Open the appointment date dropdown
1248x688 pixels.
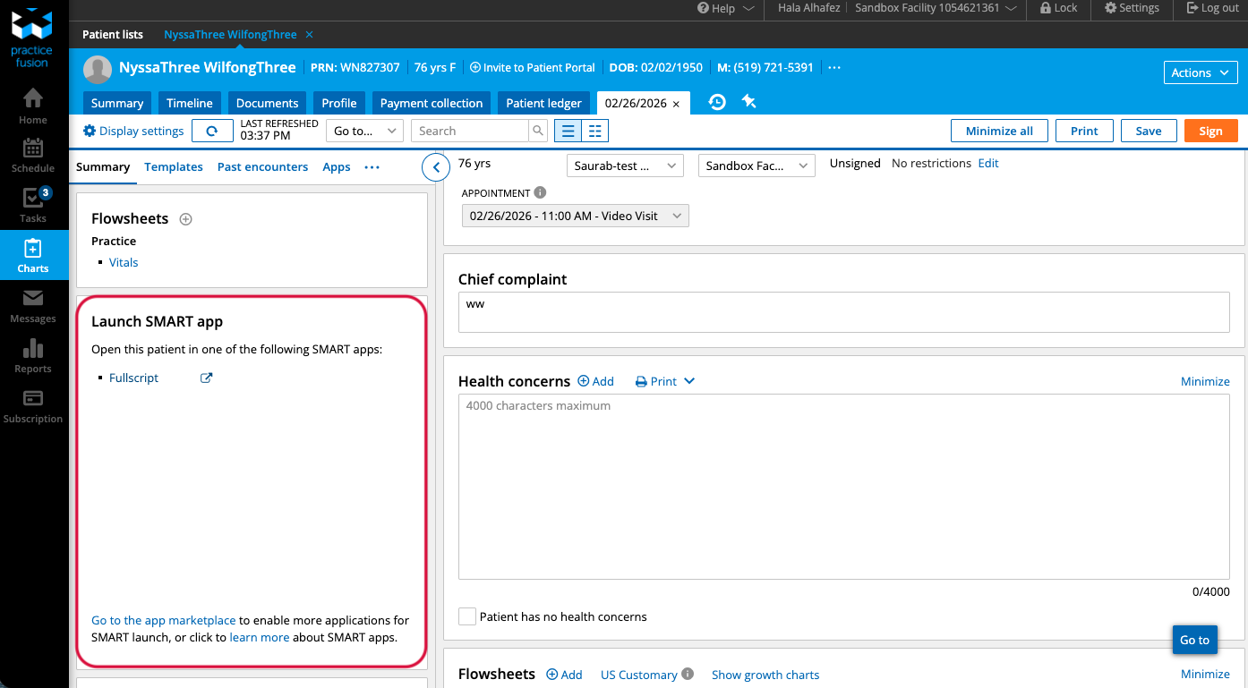(576, 216)
